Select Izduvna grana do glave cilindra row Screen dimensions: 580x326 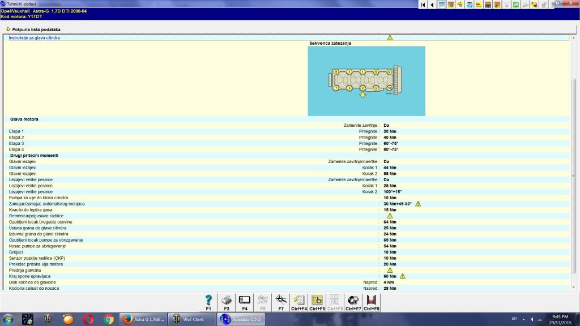point(286,234)
